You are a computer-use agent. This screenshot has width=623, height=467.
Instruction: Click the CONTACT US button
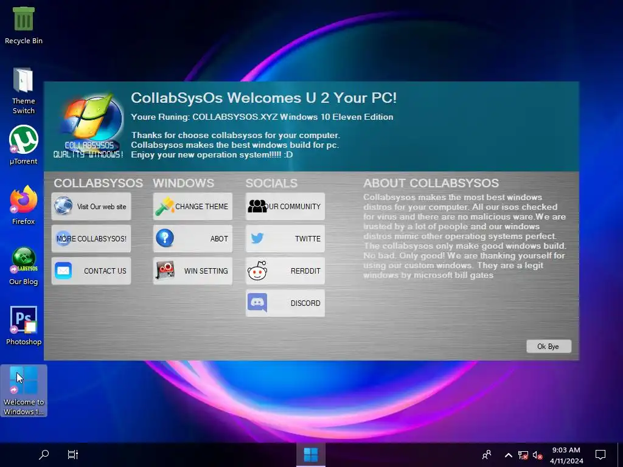click(91, 271)
